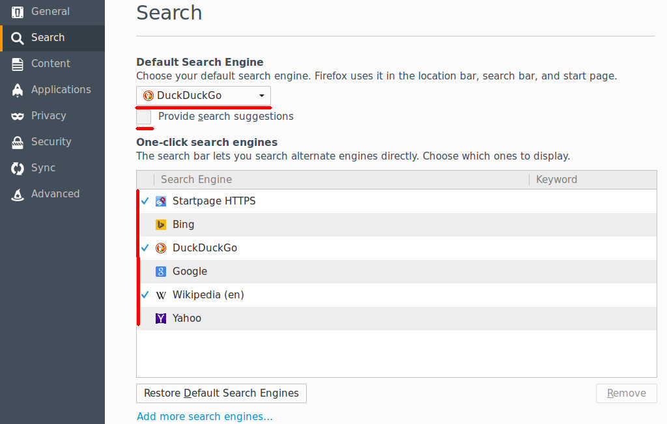Check the Google one-click engine box
The width and height of the screenshot is (667, 424).
click(145, 272)
